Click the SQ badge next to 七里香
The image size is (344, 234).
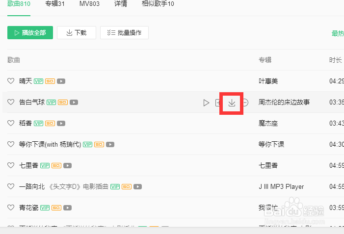click(56, 165)
